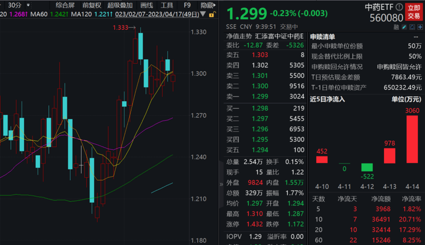This screenshot has height=245, width=425.
Task: Switch the 前复权 price adjustment setting
Action: (x=92, y=5)
